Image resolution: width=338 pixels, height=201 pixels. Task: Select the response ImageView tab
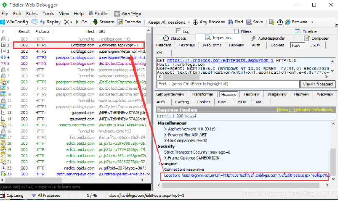point(277,94)
